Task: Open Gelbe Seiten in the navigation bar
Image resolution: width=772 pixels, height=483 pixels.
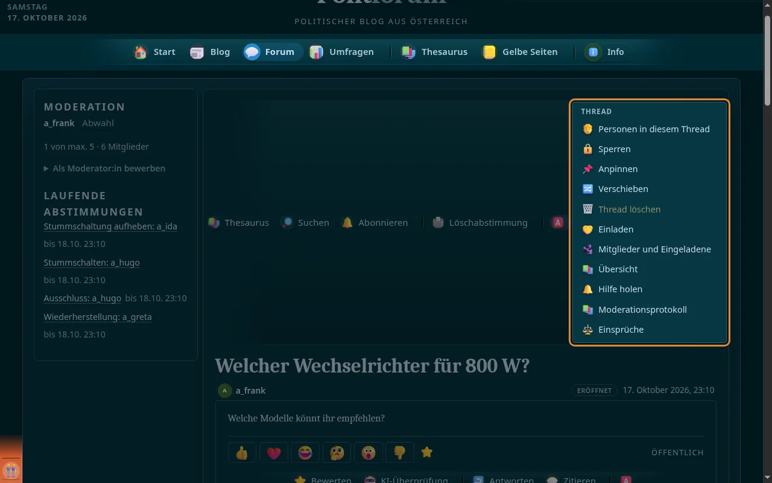Action: pyautogui.click(x=520, y=52)
